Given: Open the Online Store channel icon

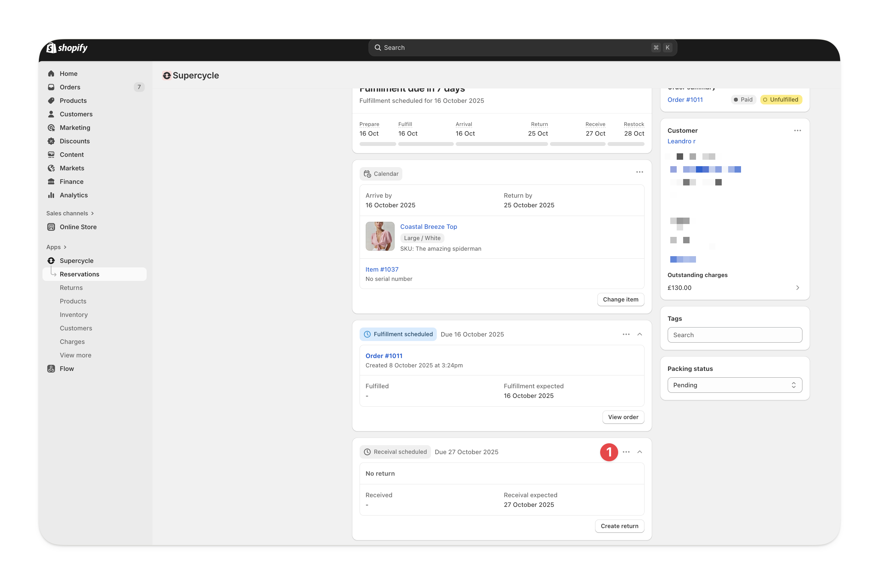Looking at the screenshot, I should point(51,227).
